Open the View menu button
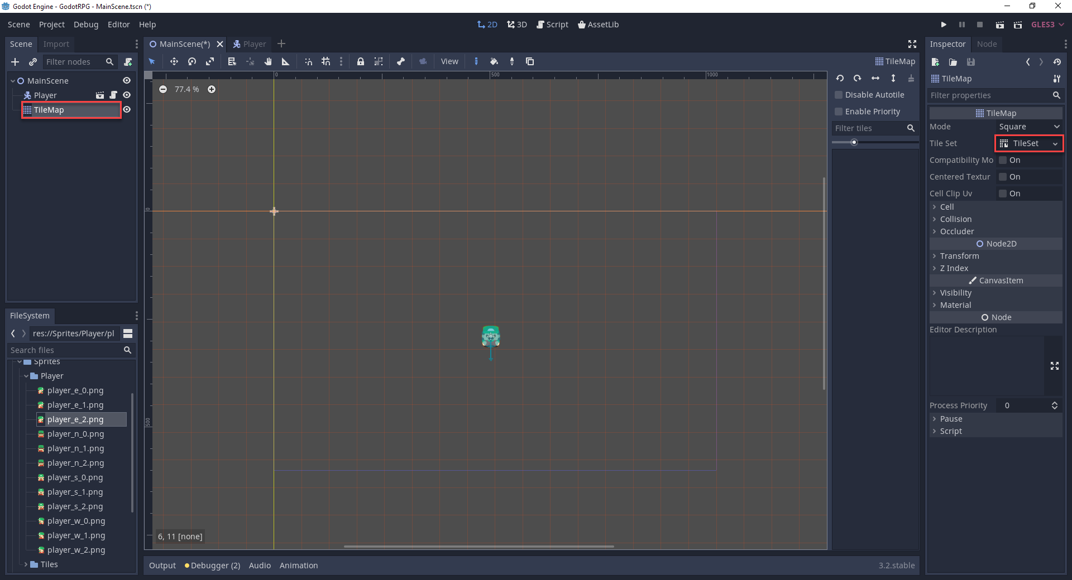 449,61
